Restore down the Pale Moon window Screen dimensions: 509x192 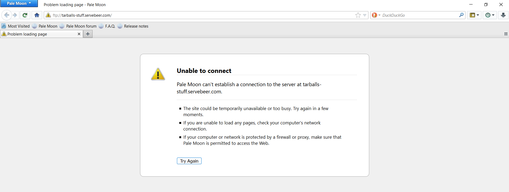tap(486, 5)
